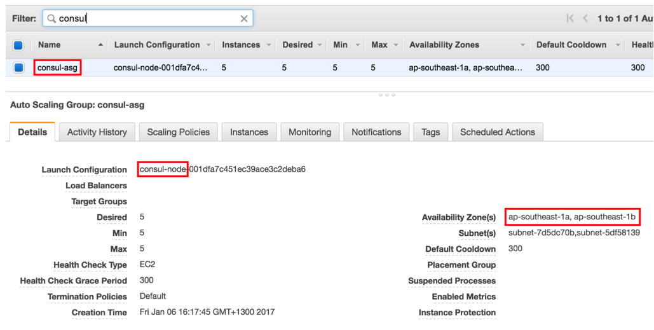Click the Termination Policies label
The height and width of the screenshot is (330, 654).
click(x=87, y=297)
